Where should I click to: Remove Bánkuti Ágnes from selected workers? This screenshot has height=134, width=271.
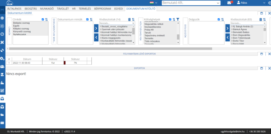(232, 29)
